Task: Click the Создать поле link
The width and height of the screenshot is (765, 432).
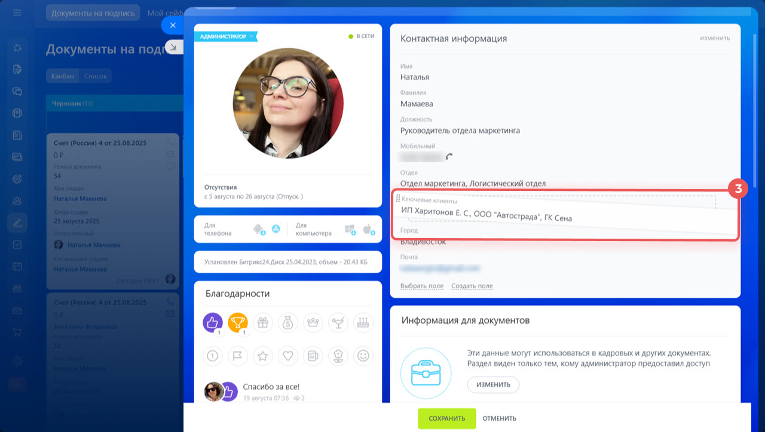Action: click(472, 286)
